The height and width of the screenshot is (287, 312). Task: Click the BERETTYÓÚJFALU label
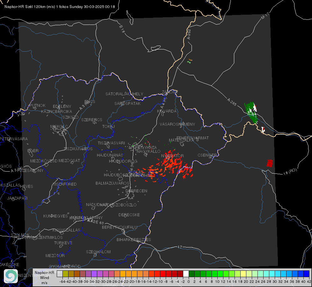[120, 227]
